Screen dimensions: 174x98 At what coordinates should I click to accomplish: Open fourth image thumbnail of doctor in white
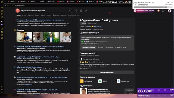65,37
